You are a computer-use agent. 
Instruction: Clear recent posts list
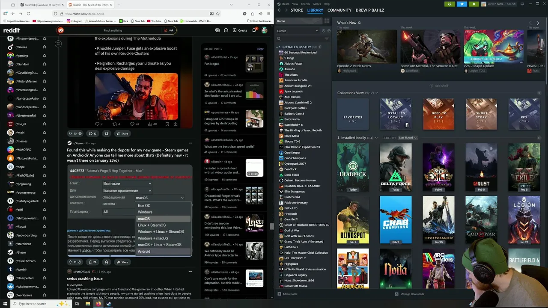(260, 49)
